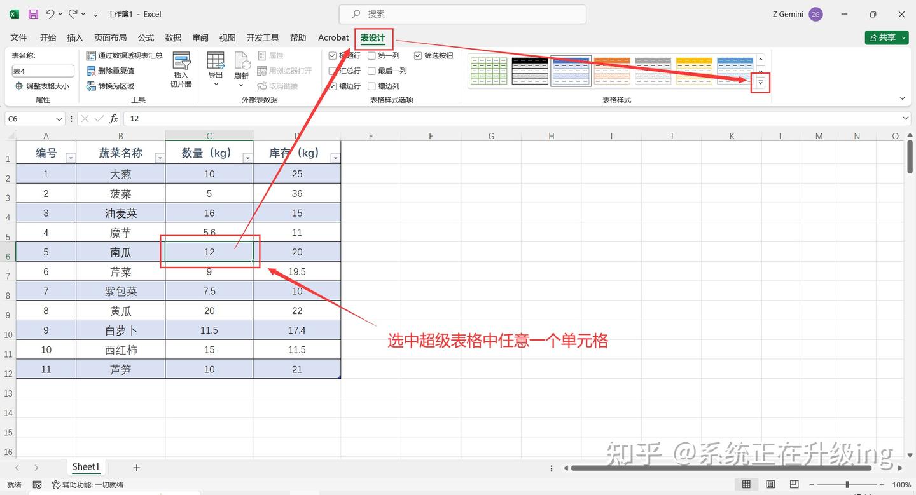The image size is (916, 495).
Task: Click inside the 表名称 input field
Action: coord(42,71)
